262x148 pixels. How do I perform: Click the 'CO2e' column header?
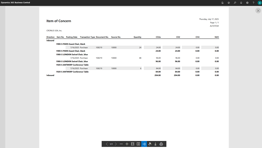pos(158,37)
